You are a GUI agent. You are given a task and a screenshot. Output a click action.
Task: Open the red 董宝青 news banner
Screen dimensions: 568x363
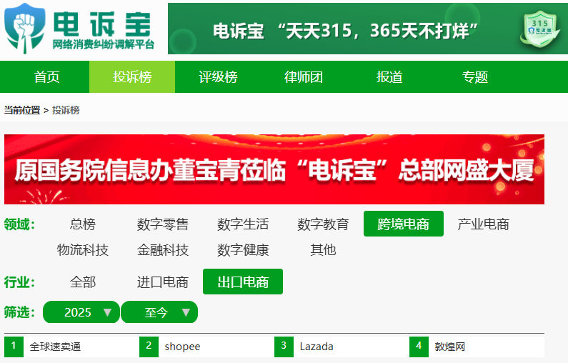tap(274, 169)
